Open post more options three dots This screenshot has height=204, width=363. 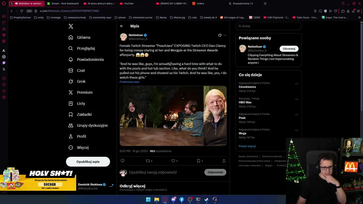[x=225, y=35]
